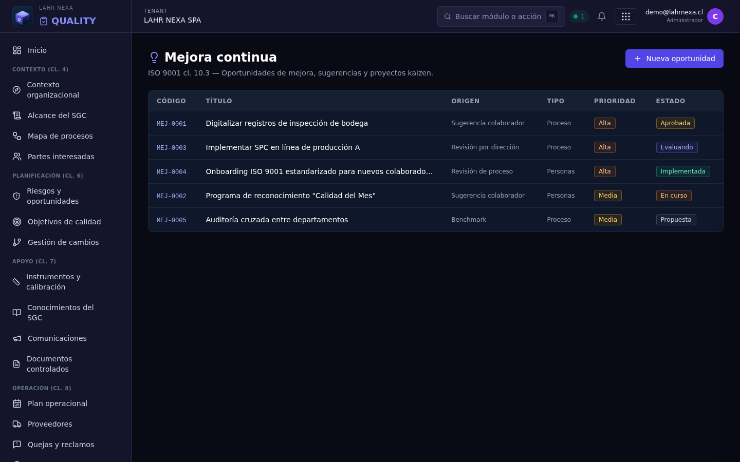
Task: Click the calendar icon for Plan operacional
Action: pyautogui.click(x=17, y=403)
